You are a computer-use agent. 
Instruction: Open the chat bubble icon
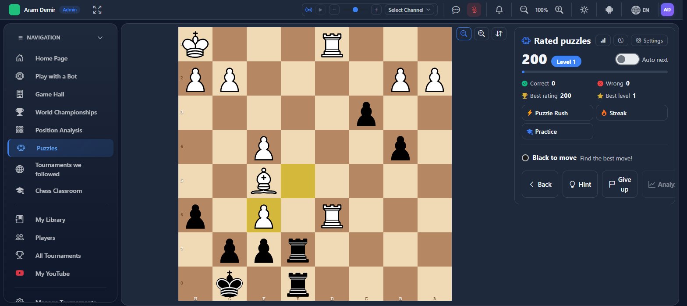pos(456,10)
